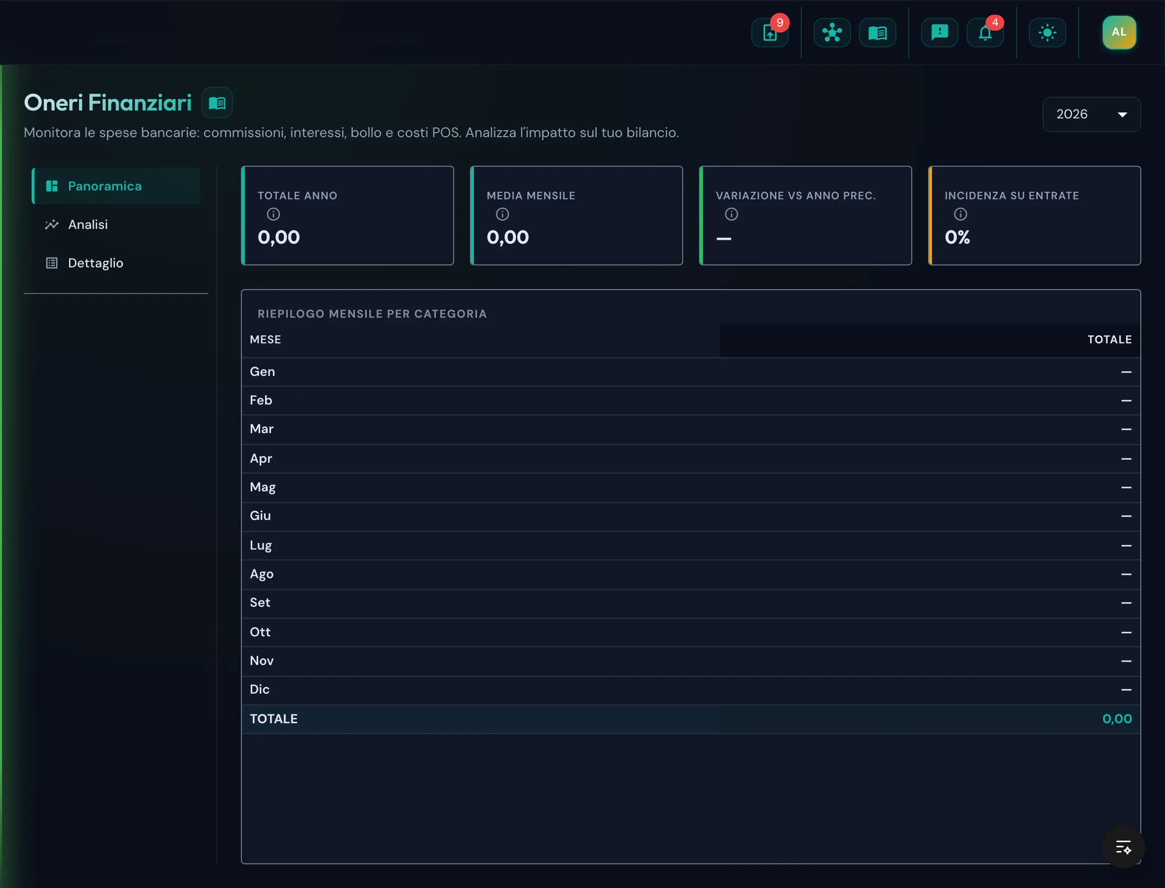Screen dimensions: 1165x888
Task: Click the TOTALE column header
Action: point(1110,339)
